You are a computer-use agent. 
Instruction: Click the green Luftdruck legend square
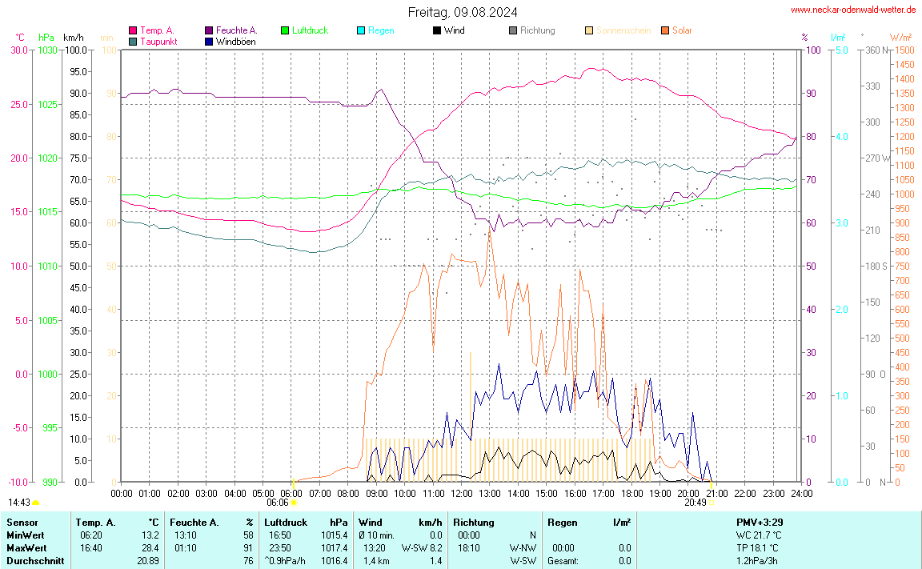click(285, 30)
